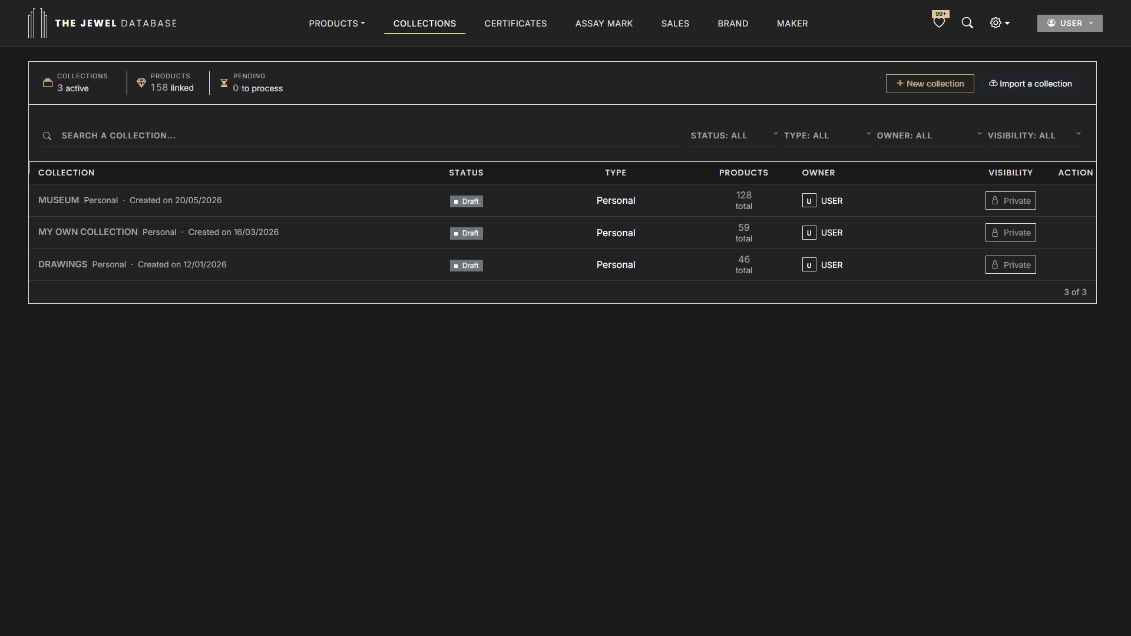The image size is (1131, 636).
Task: Focus the Search a collection field
Action: (362, 135)
